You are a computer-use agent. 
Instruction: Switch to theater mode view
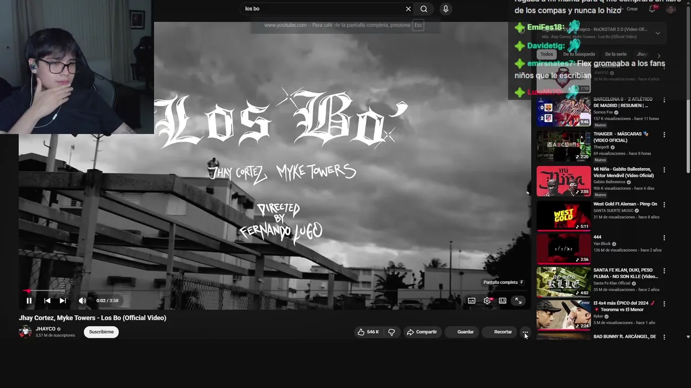(x=503, y=301)
